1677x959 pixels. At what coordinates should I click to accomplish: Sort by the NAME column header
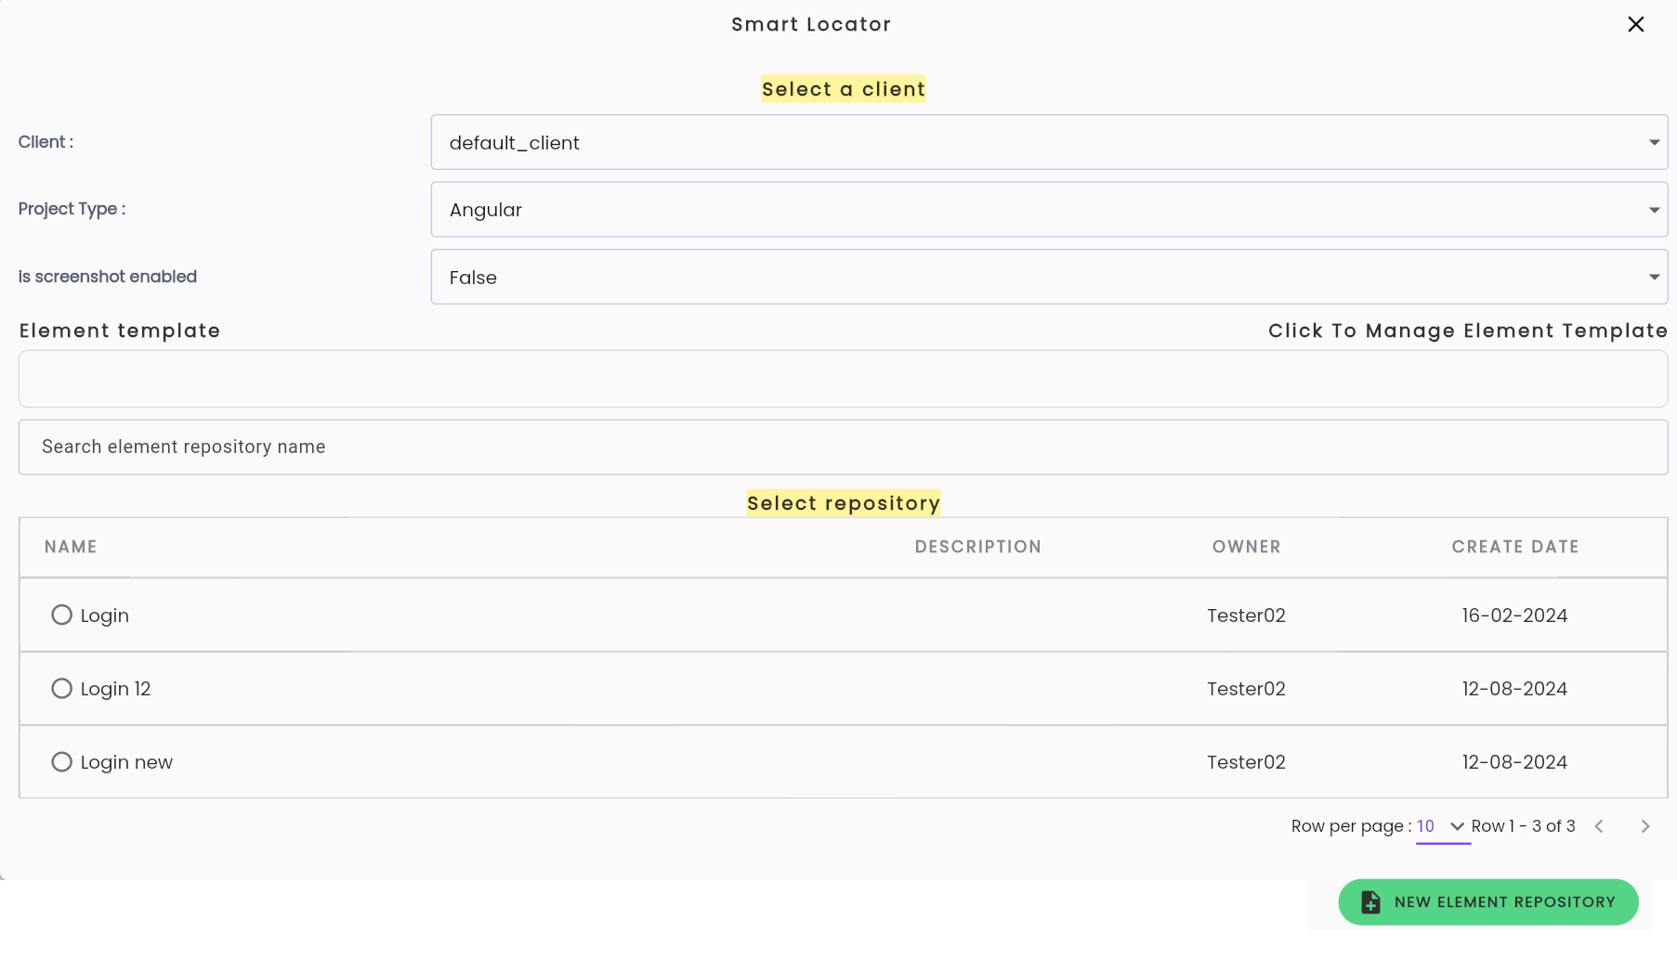pos(71,547)
